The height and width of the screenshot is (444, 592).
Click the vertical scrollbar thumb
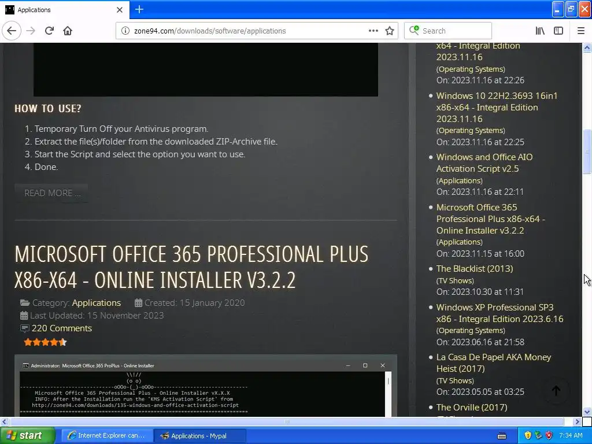pyautogui.click(x=587, y=151)
